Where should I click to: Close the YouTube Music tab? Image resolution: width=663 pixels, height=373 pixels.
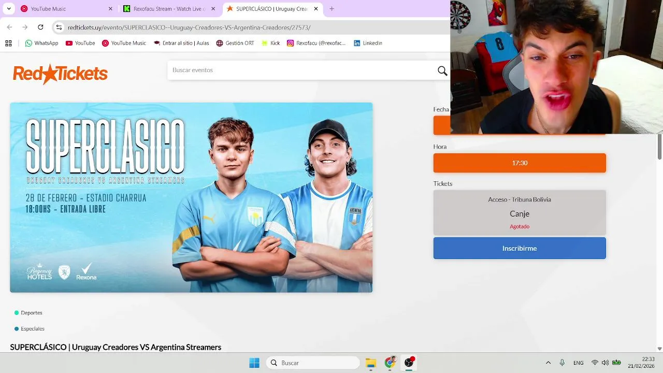click(110, 9)
